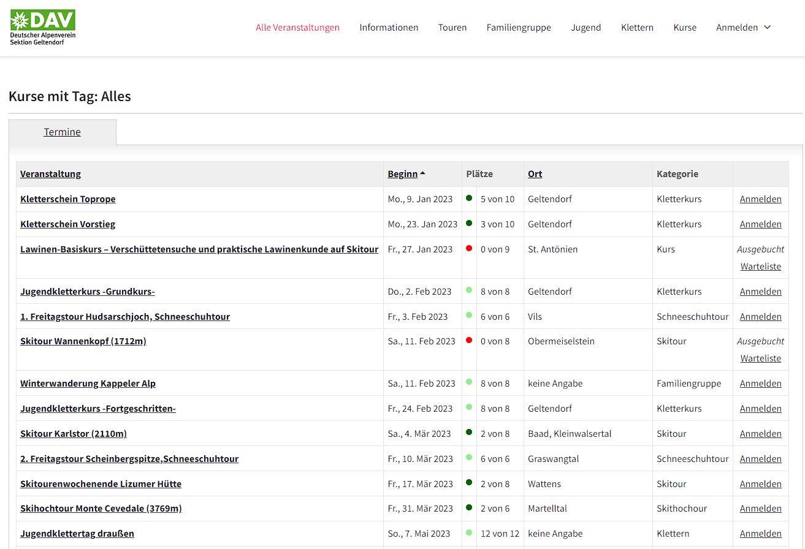The width and height of the screenshot is (805, 549).
Task: Open the Skihochtour Monte Cevedale event
Action: coord(101,509)
